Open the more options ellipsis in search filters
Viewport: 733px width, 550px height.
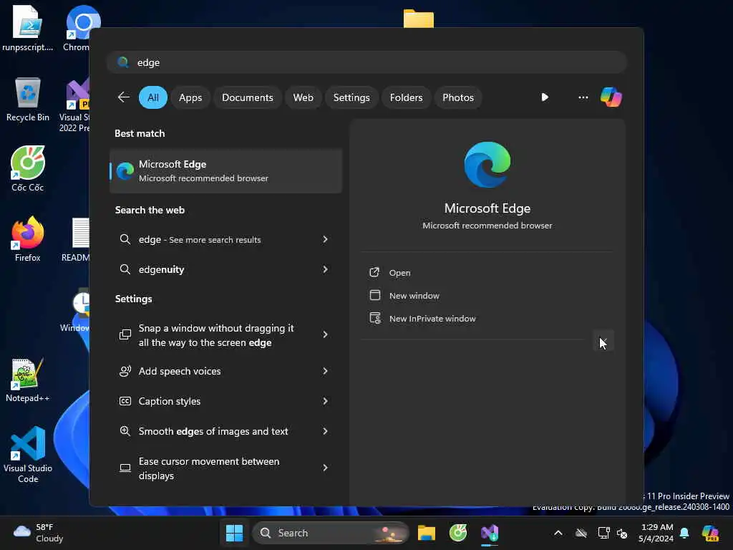pos(583,97)
